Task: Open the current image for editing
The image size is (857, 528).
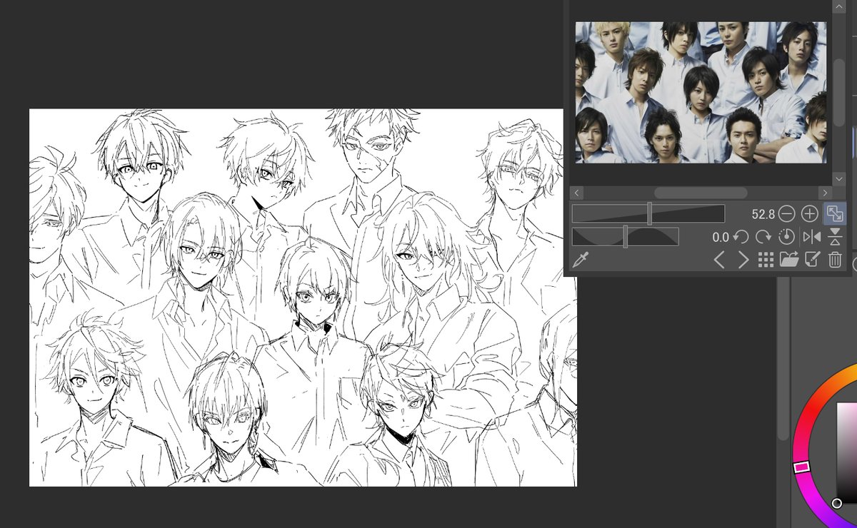Action: pos(812,260)
